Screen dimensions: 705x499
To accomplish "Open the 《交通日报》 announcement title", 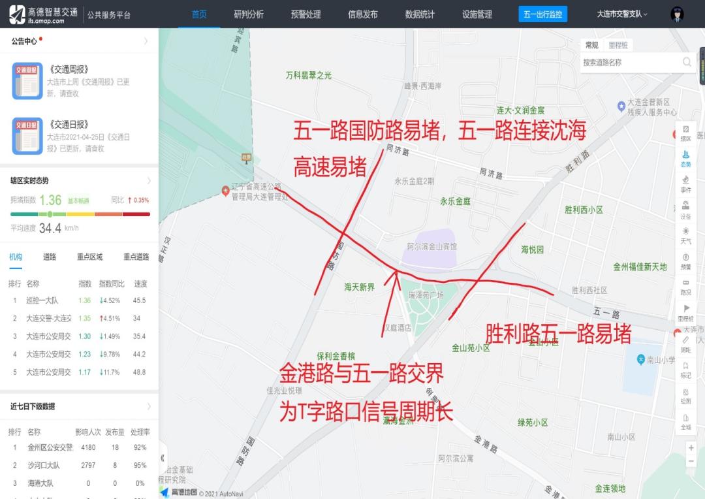I will point(69,125).
